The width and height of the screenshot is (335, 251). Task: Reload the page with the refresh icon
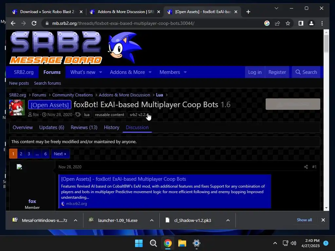tap(34, 23)
